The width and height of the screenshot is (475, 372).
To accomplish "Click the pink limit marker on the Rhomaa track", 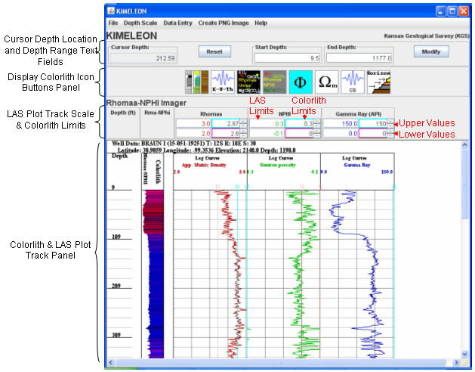I will coord(217,186).
